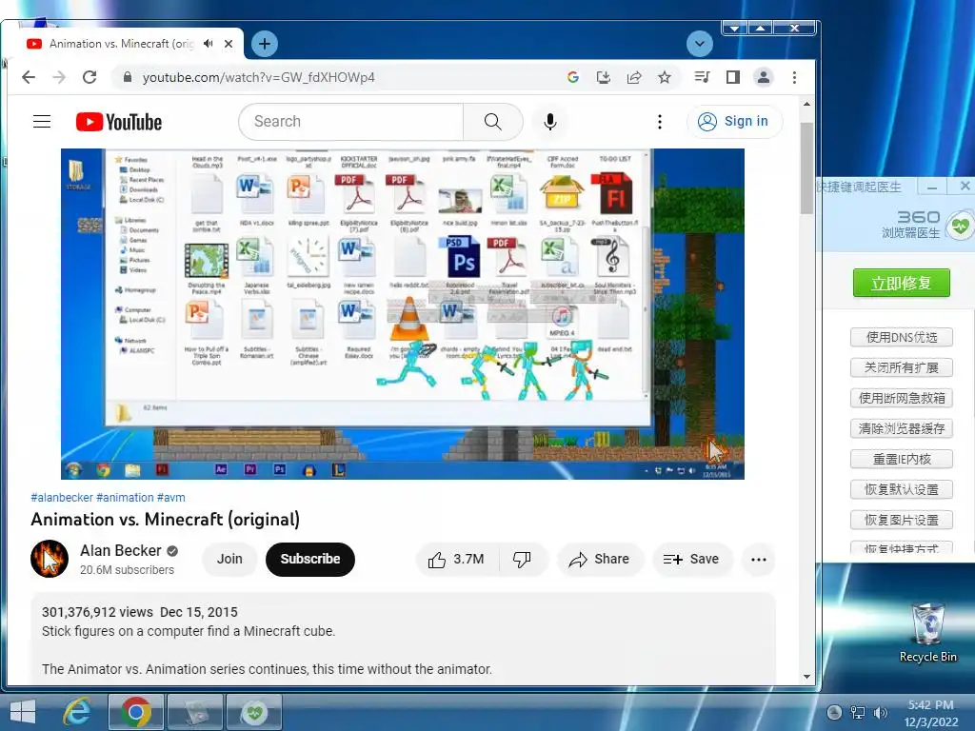
Task: Open a new tab with plus button
Action: [265, 44]
